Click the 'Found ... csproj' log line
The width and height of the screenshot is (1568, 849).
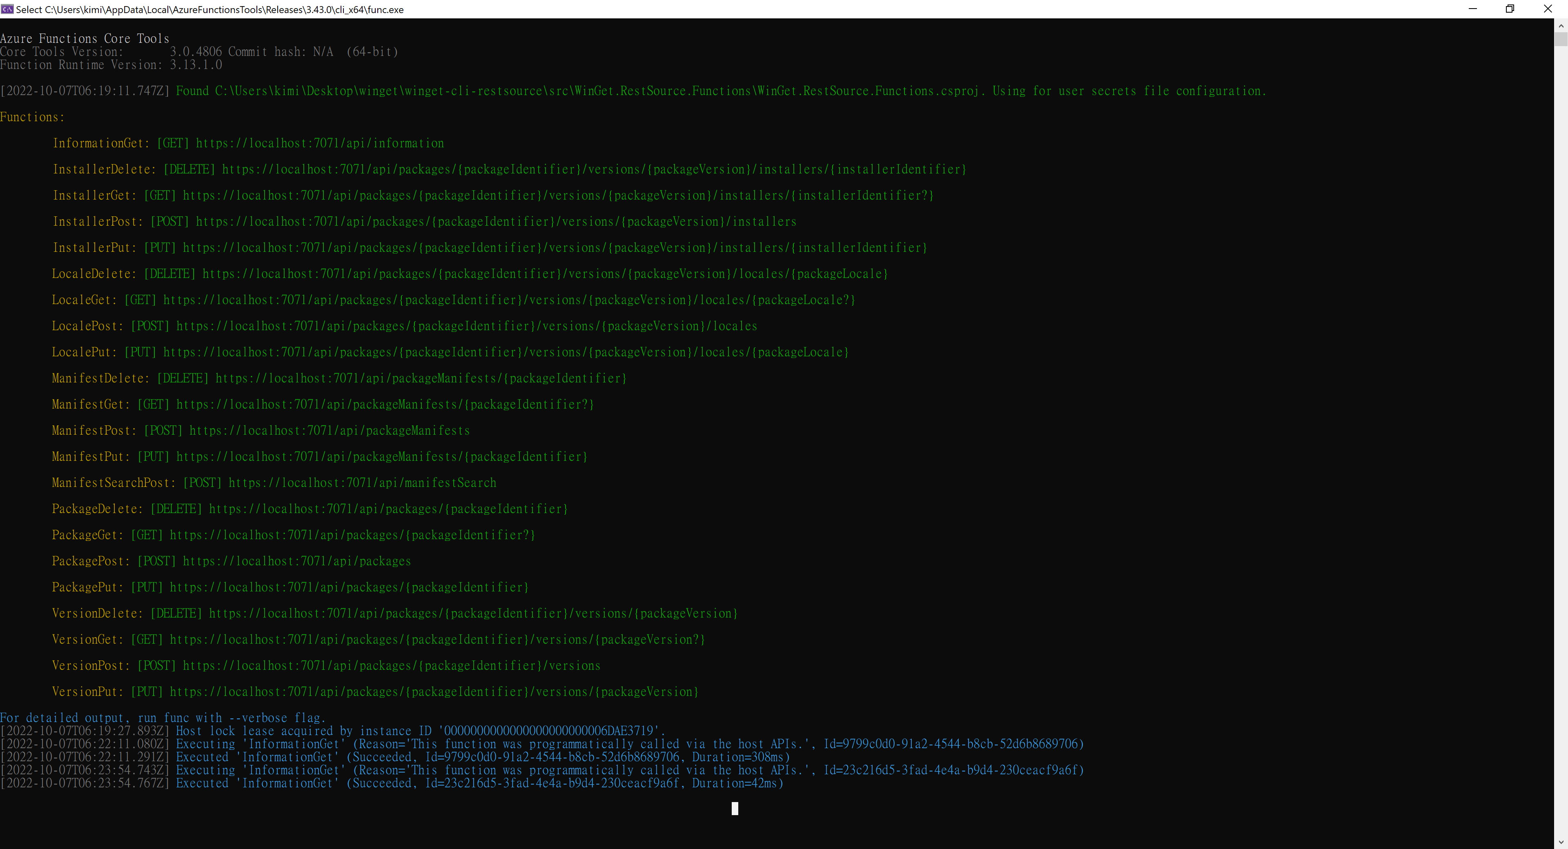tap(633, 91)
